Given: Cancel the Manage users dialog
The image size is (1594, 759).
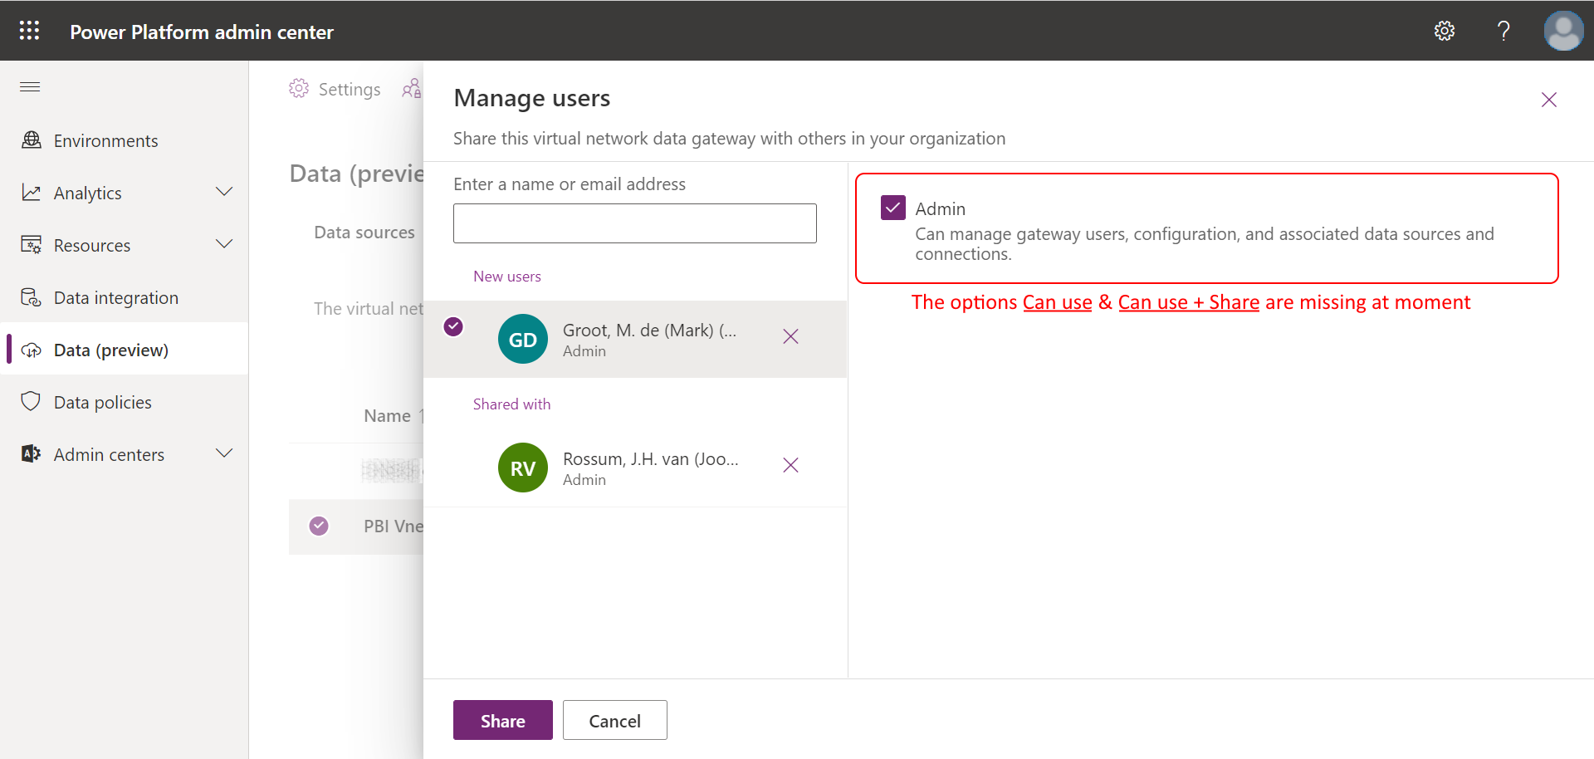Looking at the screenshot, I should pos(614,720).
